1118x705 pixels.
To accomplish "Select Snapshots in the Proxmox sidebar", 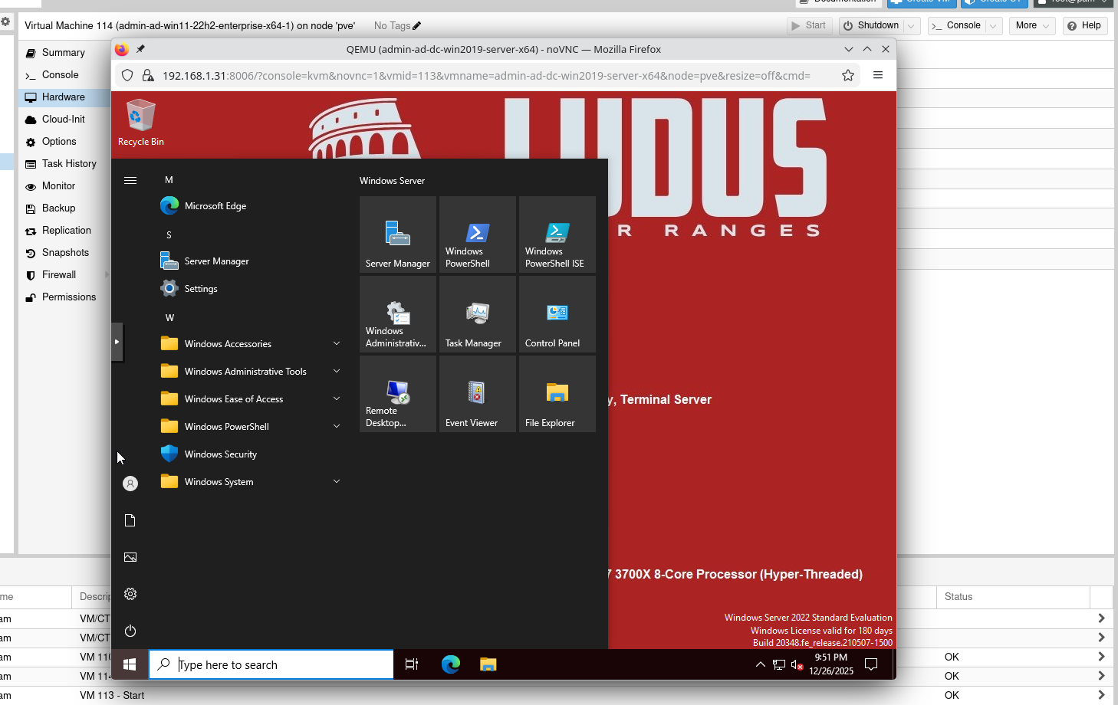I will 64,252.
